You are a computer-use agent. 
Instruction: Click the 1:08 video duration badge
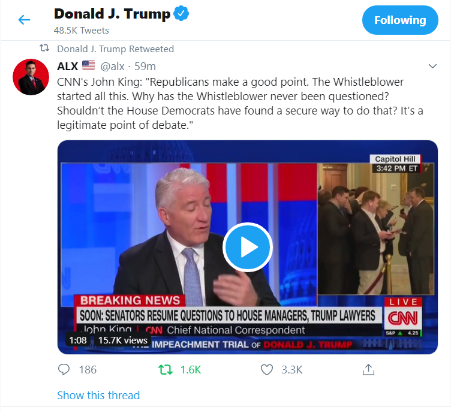(x=78, y=340)
